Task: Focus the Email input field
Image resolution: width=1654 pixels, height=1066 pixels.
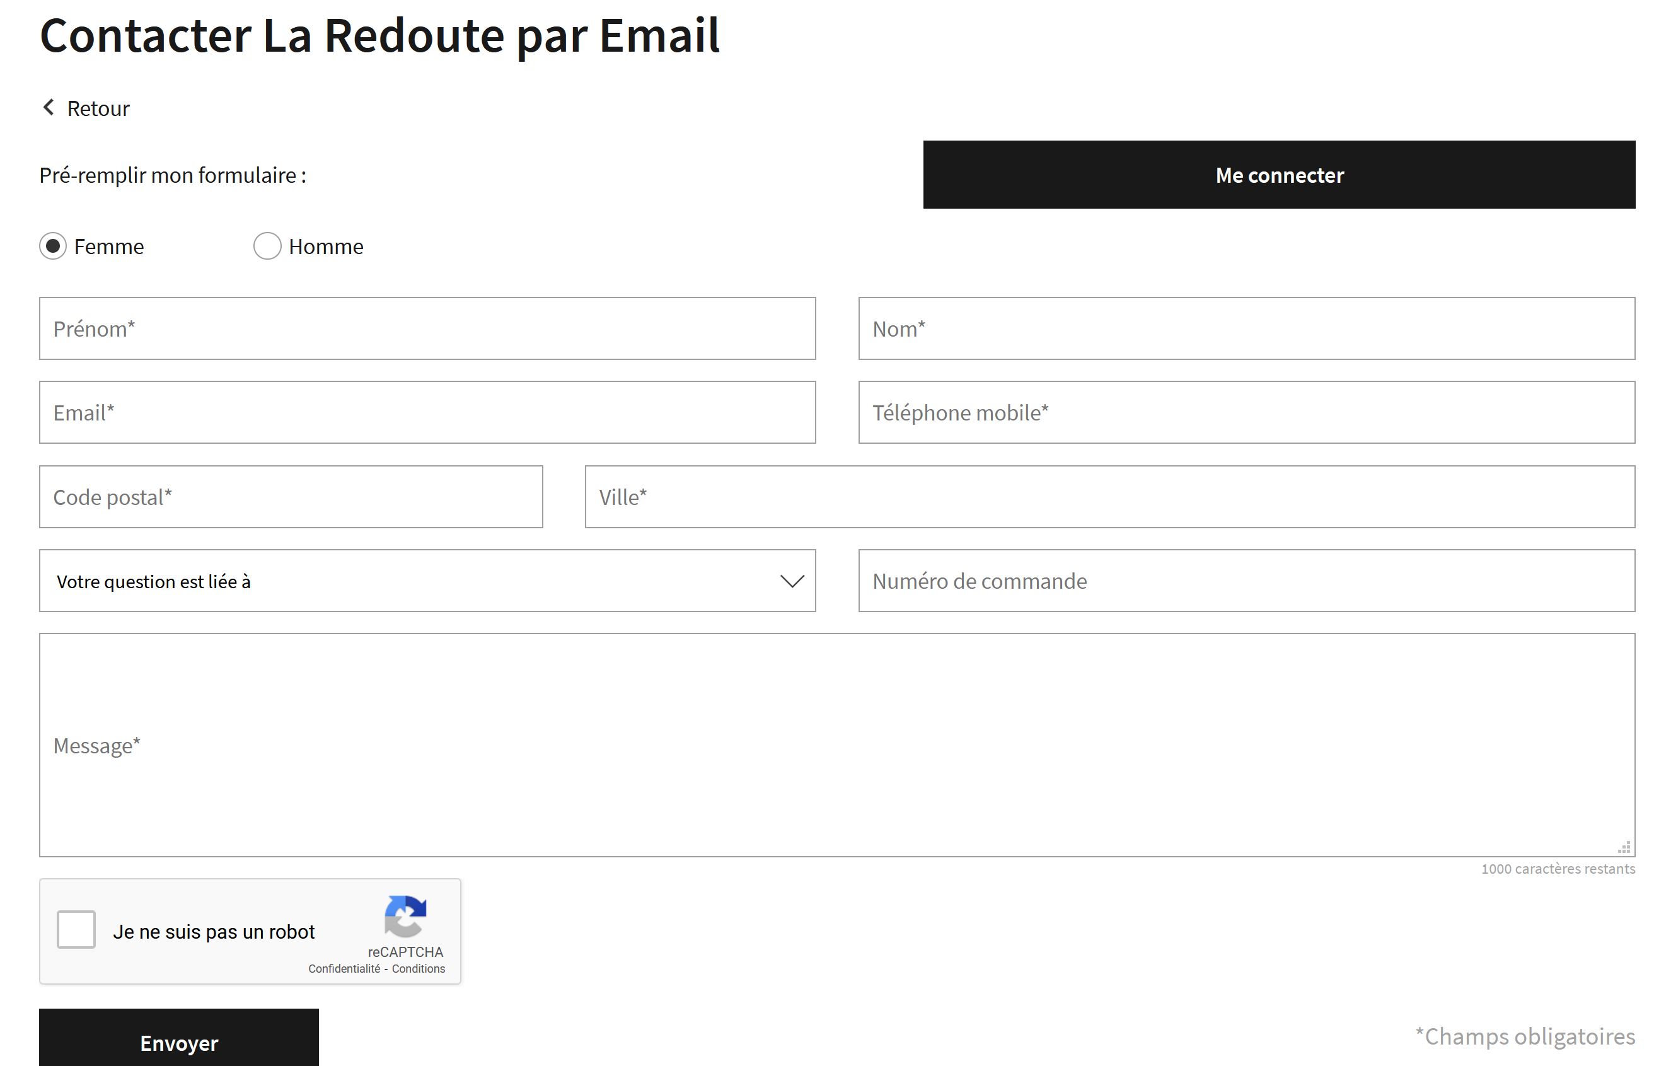Action: pyautogui.click(x=426, y=412)
